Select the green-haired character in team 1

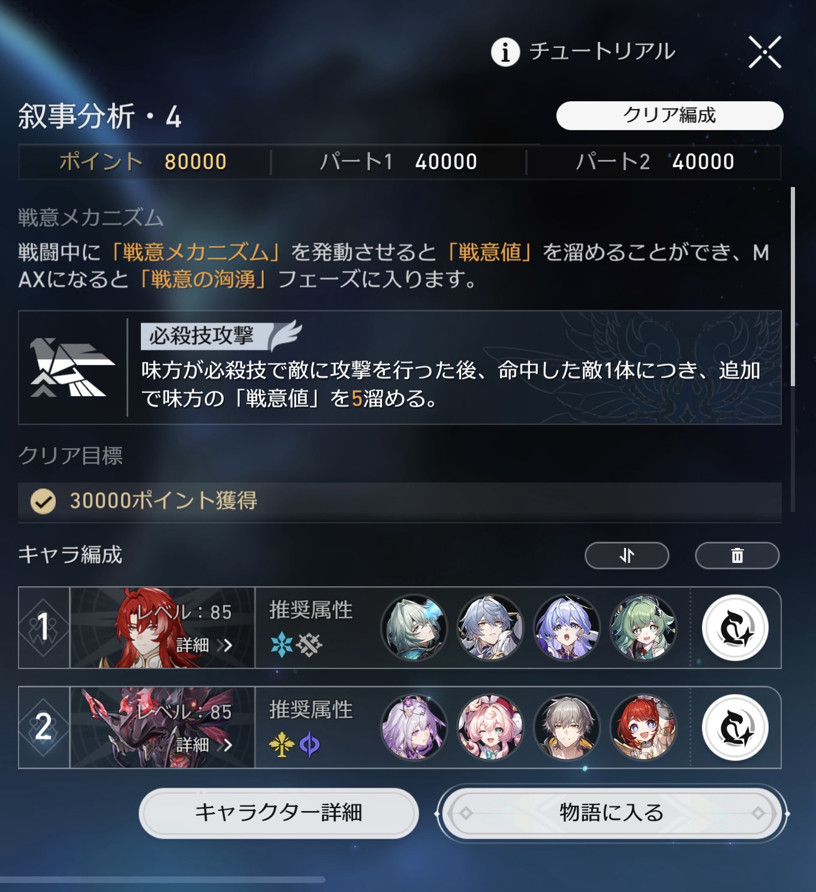pyautogui.click(x=643, y=627)
